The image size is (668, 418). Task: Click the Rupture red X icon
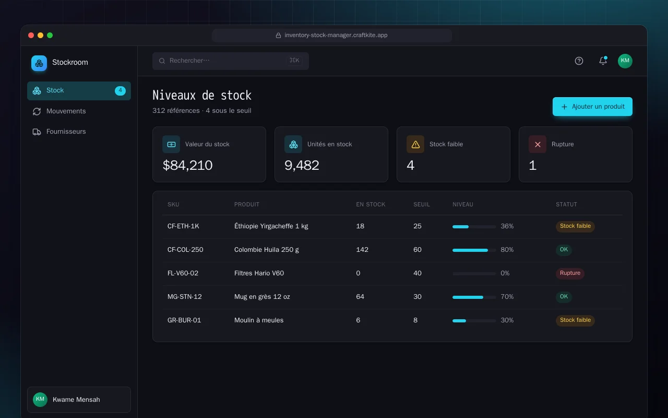(538, 144)
